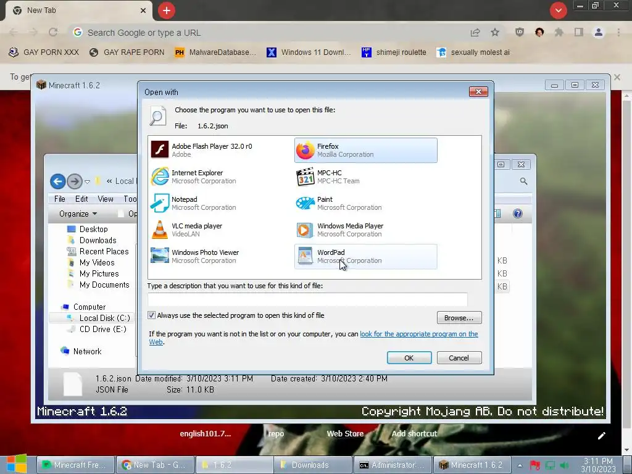Open the uBlock shield extension icon
Image resolution: width=632 pixels, height=474 pixels.
coord(520,32)
